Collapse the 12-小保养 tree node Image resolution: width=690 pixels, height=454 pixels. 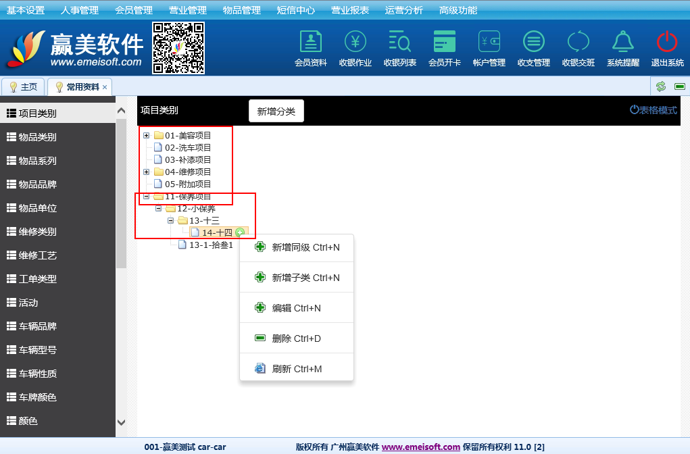158,209
